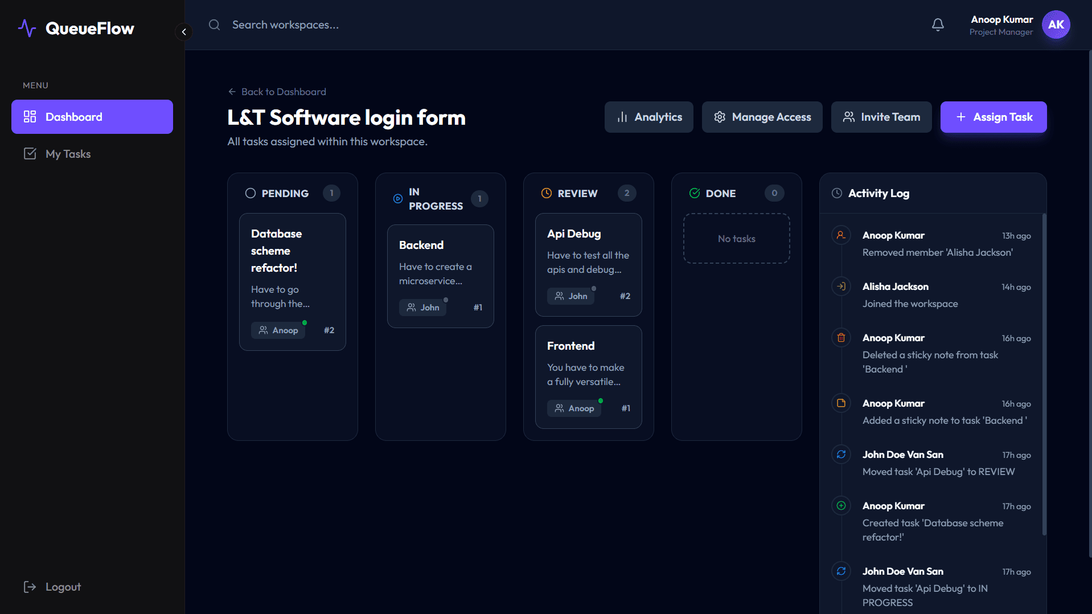Viewport: 1092px width, 614px height.
Task: Click the Done column checkmark icon
Action: [695, 193]
